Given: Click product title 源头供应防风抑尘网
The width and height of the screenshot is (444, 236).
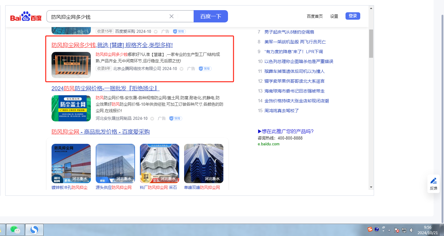Looking at the screenshot, I should pos(114,187).
